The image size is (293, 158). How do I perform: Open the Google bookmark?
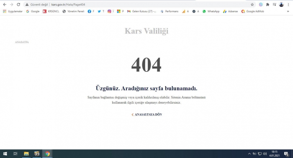[x=33, y=11]
